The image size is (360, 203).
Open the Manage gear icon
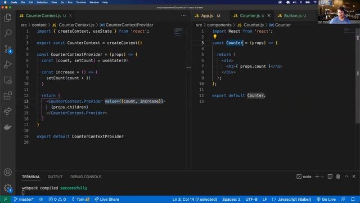click(x=7, y=188)
